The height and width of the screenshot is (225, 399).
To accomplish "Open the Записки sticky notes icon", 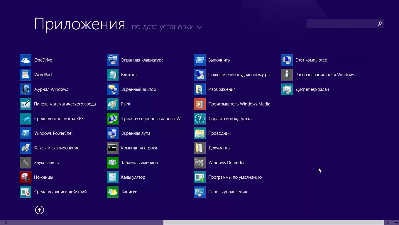I will 113,192.
